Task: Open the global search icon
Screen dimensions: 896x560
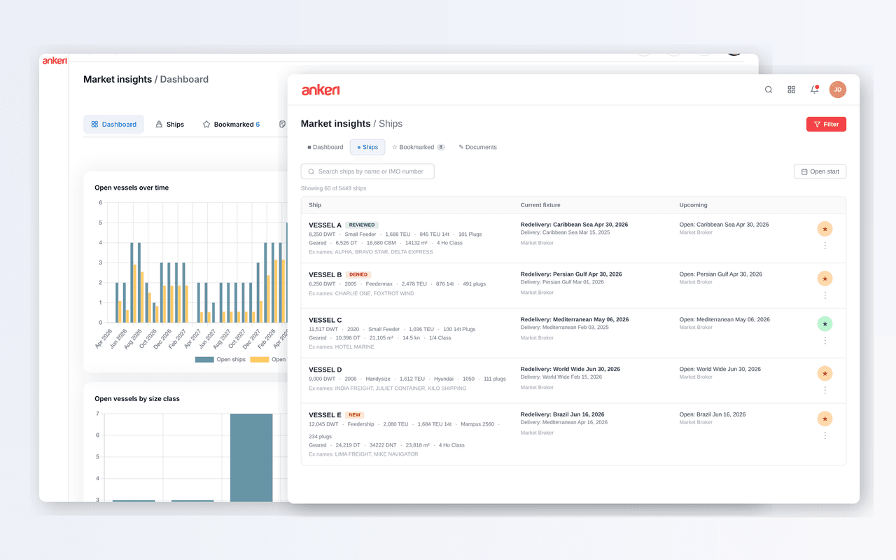Action: [x=768, y=89]
